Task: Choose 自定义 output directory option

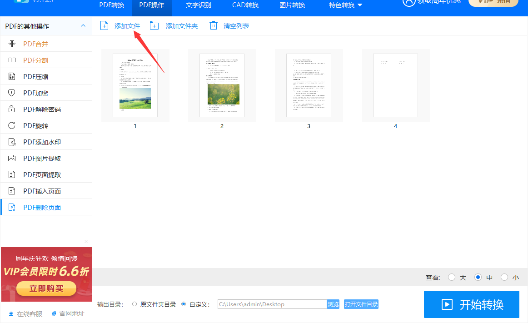Action: 184,304
